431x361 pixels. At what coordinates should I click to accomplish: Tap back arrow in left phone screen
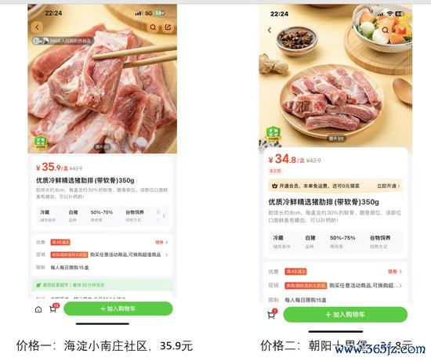(38, 27)
